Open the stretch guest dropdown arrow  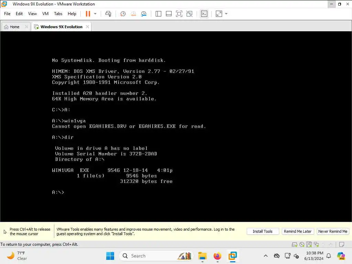pos(226,14)
